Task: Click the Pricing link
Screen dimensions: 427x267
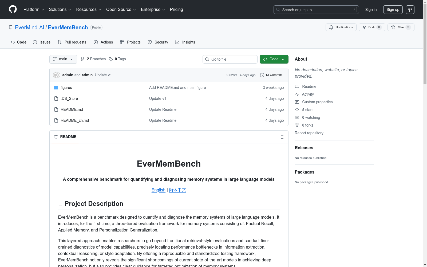Action: pos(176,10)
